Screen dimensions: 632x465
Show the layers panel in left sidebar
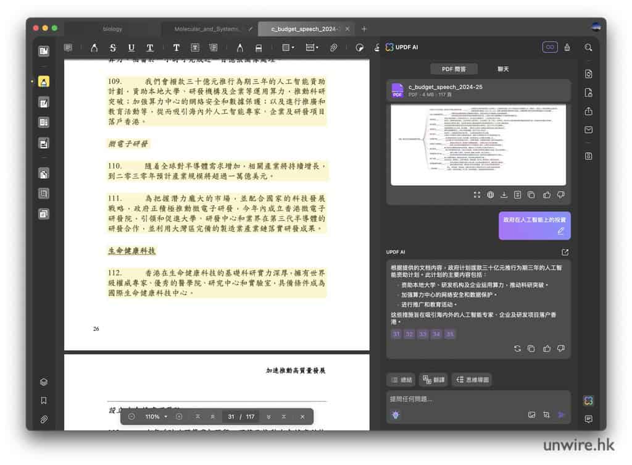click(44, 382)
